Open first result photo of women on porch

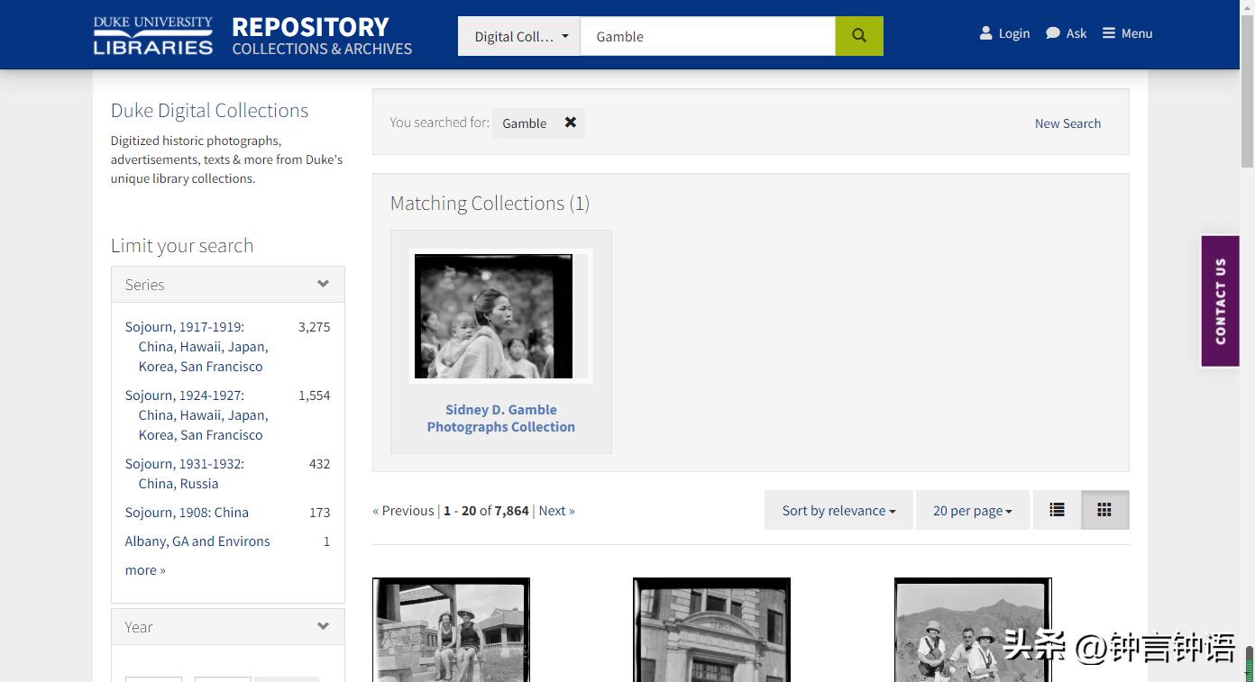click(451, 630)
